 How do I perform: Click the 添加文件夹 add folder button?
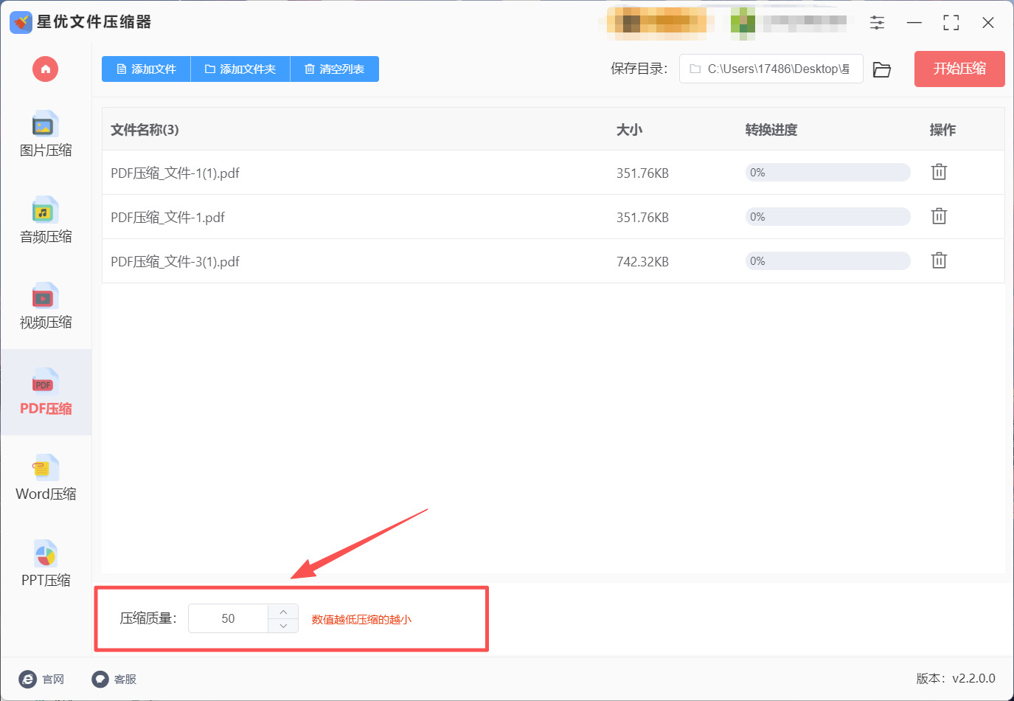click(240, 69)
